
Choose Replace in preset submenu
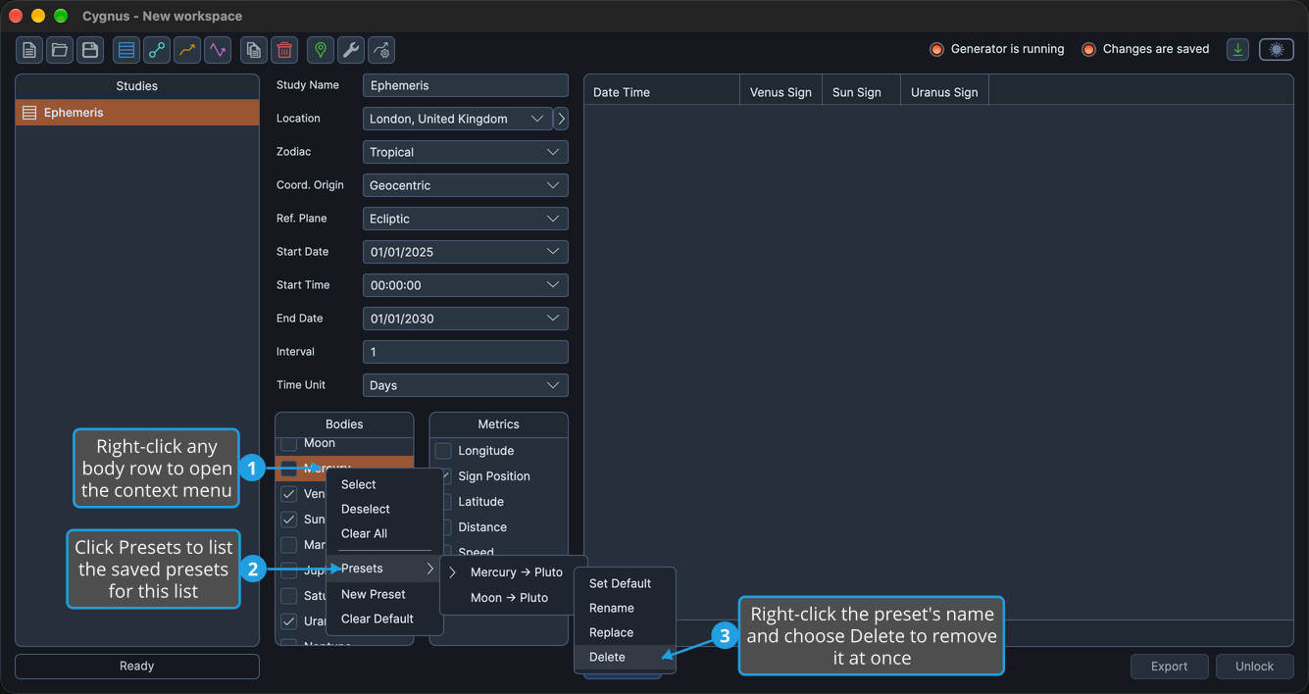click(x=625, y=632)
